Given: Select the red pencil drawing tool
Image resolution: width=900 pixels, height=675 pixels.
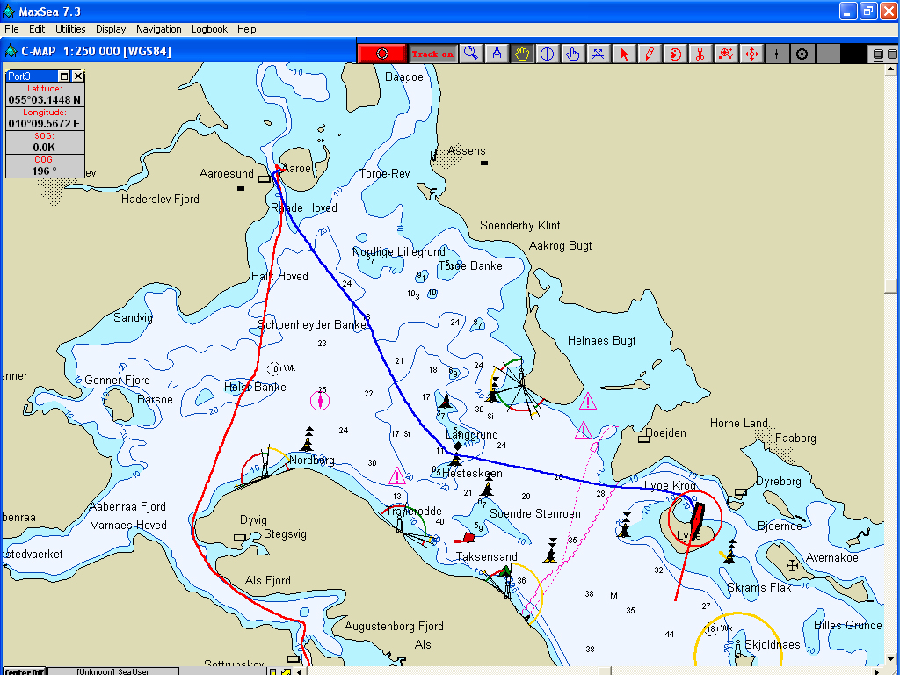Looking at the screenshot, I should click(650, 54).
